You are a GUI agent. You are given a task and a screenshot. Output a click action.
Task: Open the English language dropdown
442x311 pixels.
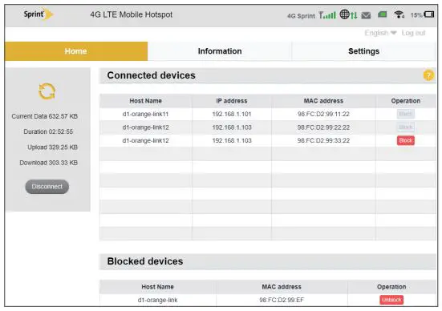[380, 33]
